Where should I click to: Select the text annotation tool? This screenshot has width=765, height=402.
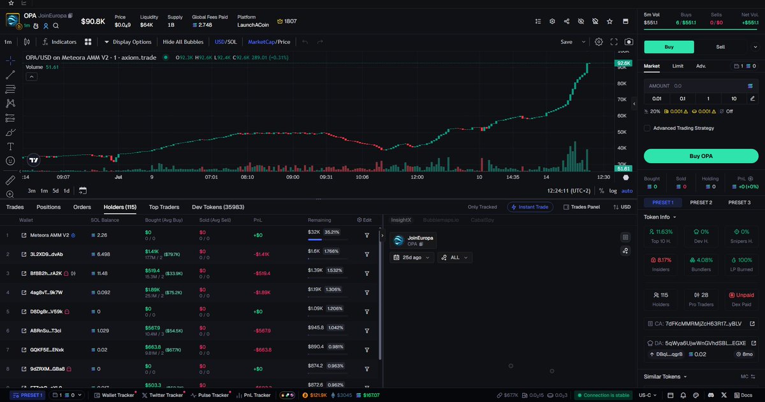(x=11, y=147)
